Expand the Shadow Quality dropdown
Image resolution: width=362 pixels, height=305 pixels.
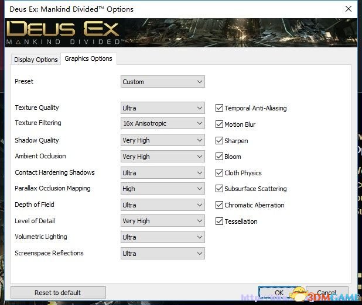point(162,140)
